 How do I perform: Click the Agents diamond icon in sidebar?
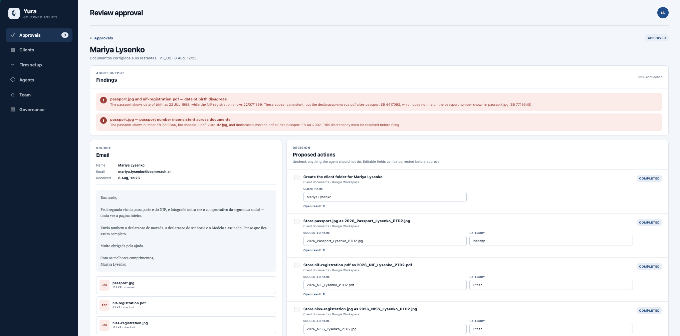pyautogui.click(x=13, y=79)
